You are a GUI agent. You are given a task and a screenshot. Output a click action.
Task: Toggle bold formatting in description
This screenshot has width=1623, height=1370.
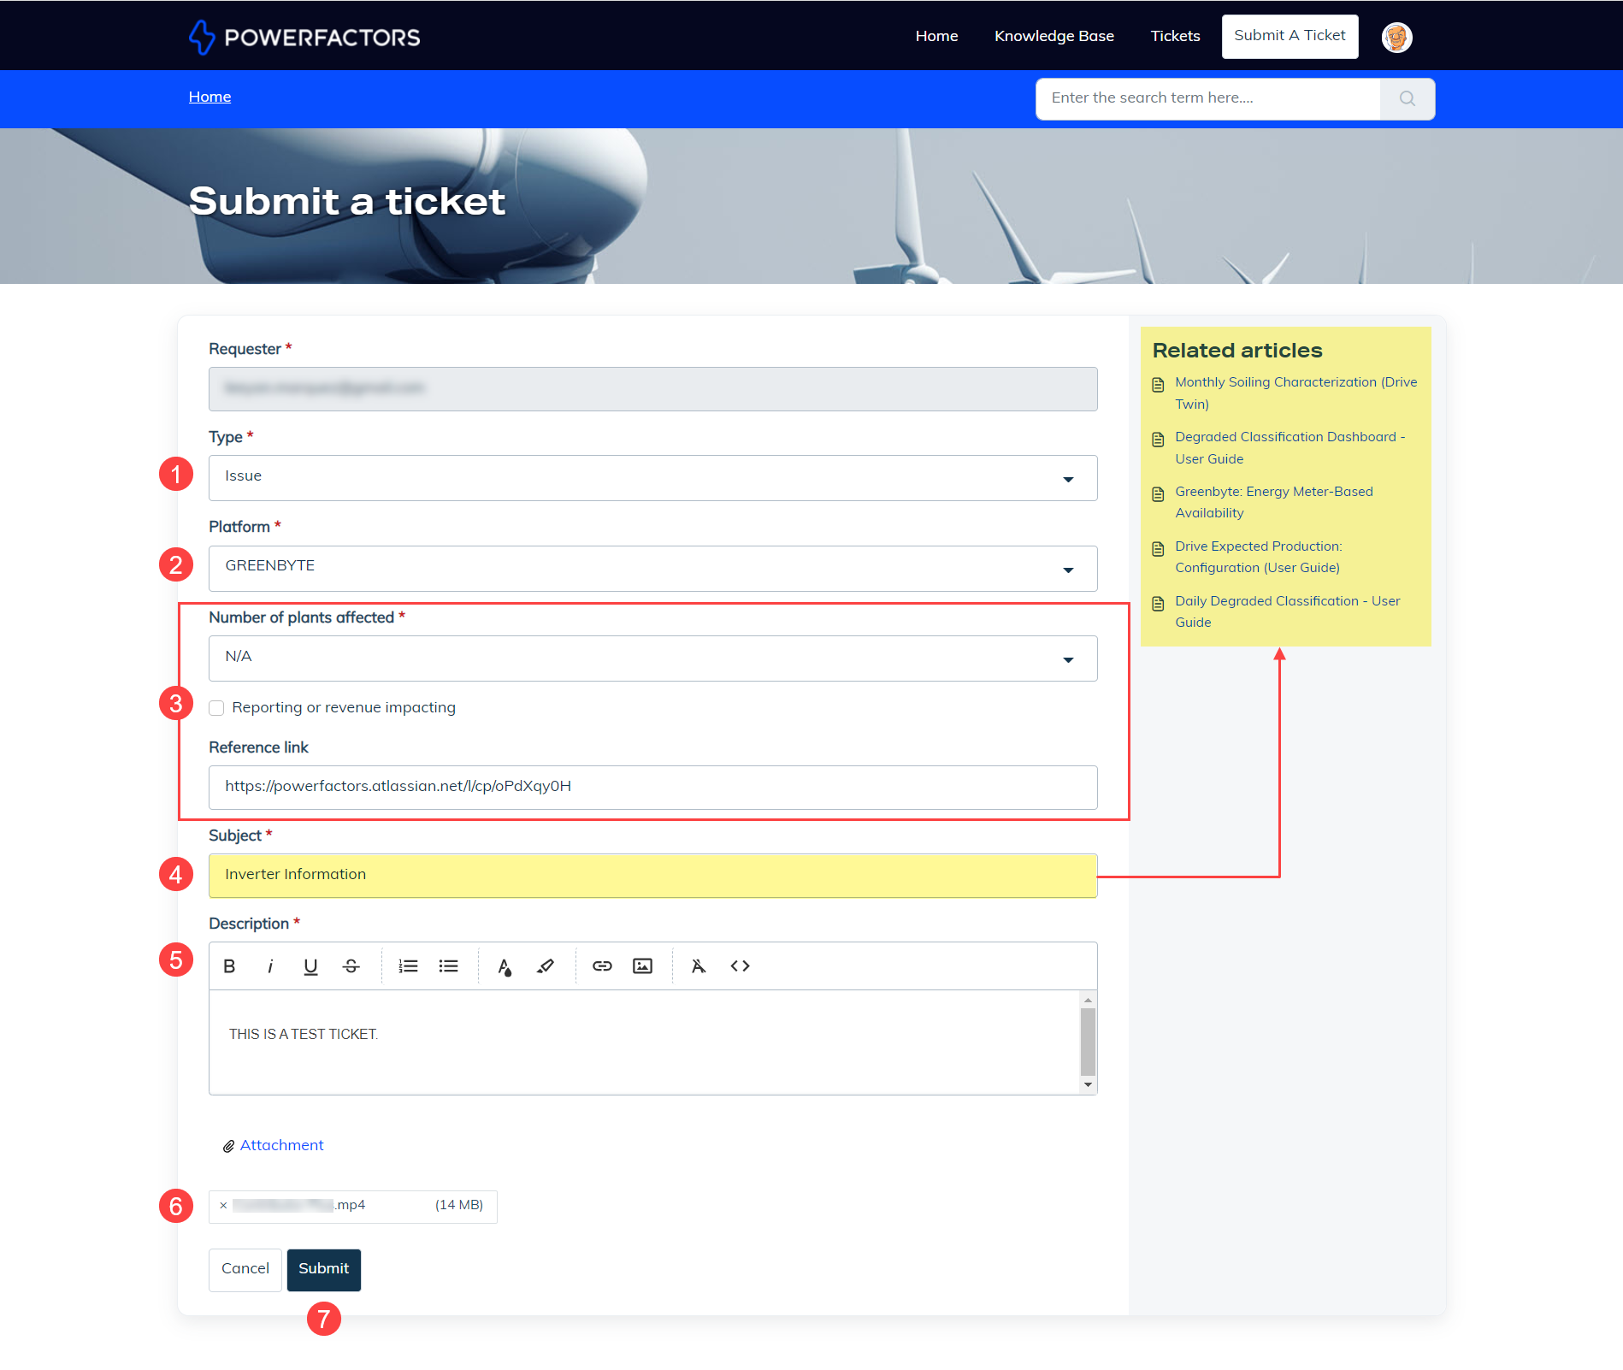pyautogui.click(x=229, y=965)
